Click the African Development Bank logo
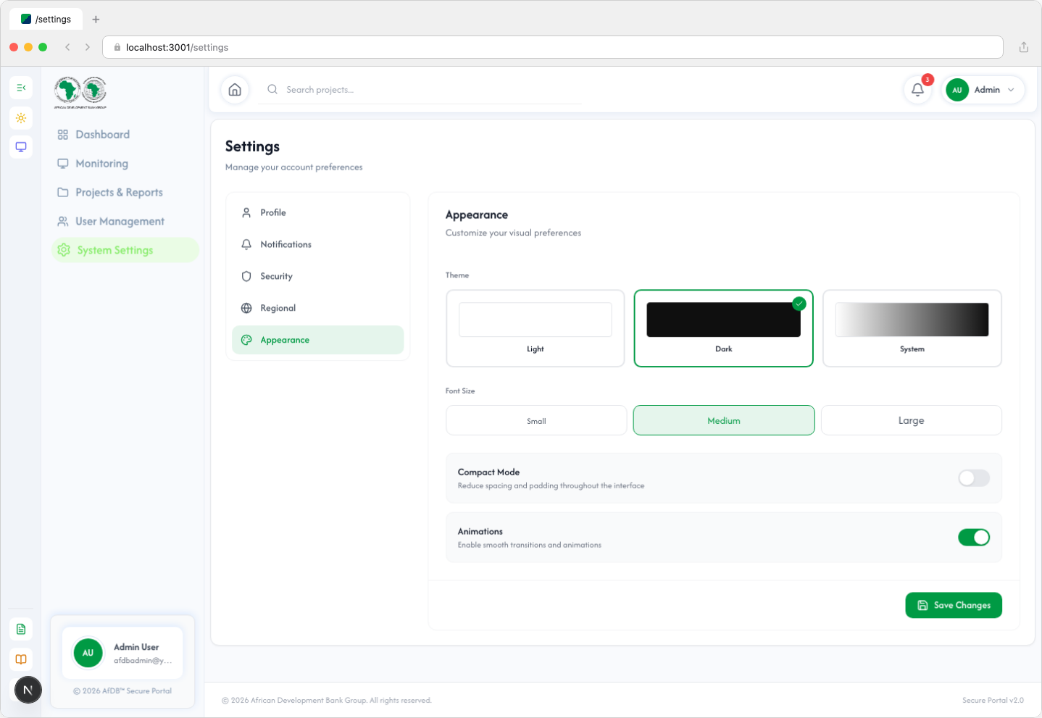 [80, 92]
